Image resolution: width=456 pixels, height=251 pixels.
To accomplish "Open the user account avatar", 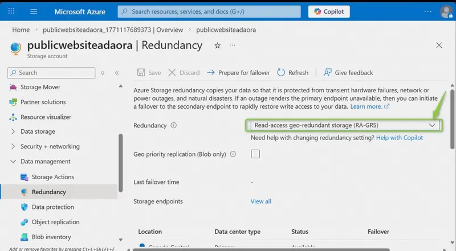I will (x=446, y=11).
